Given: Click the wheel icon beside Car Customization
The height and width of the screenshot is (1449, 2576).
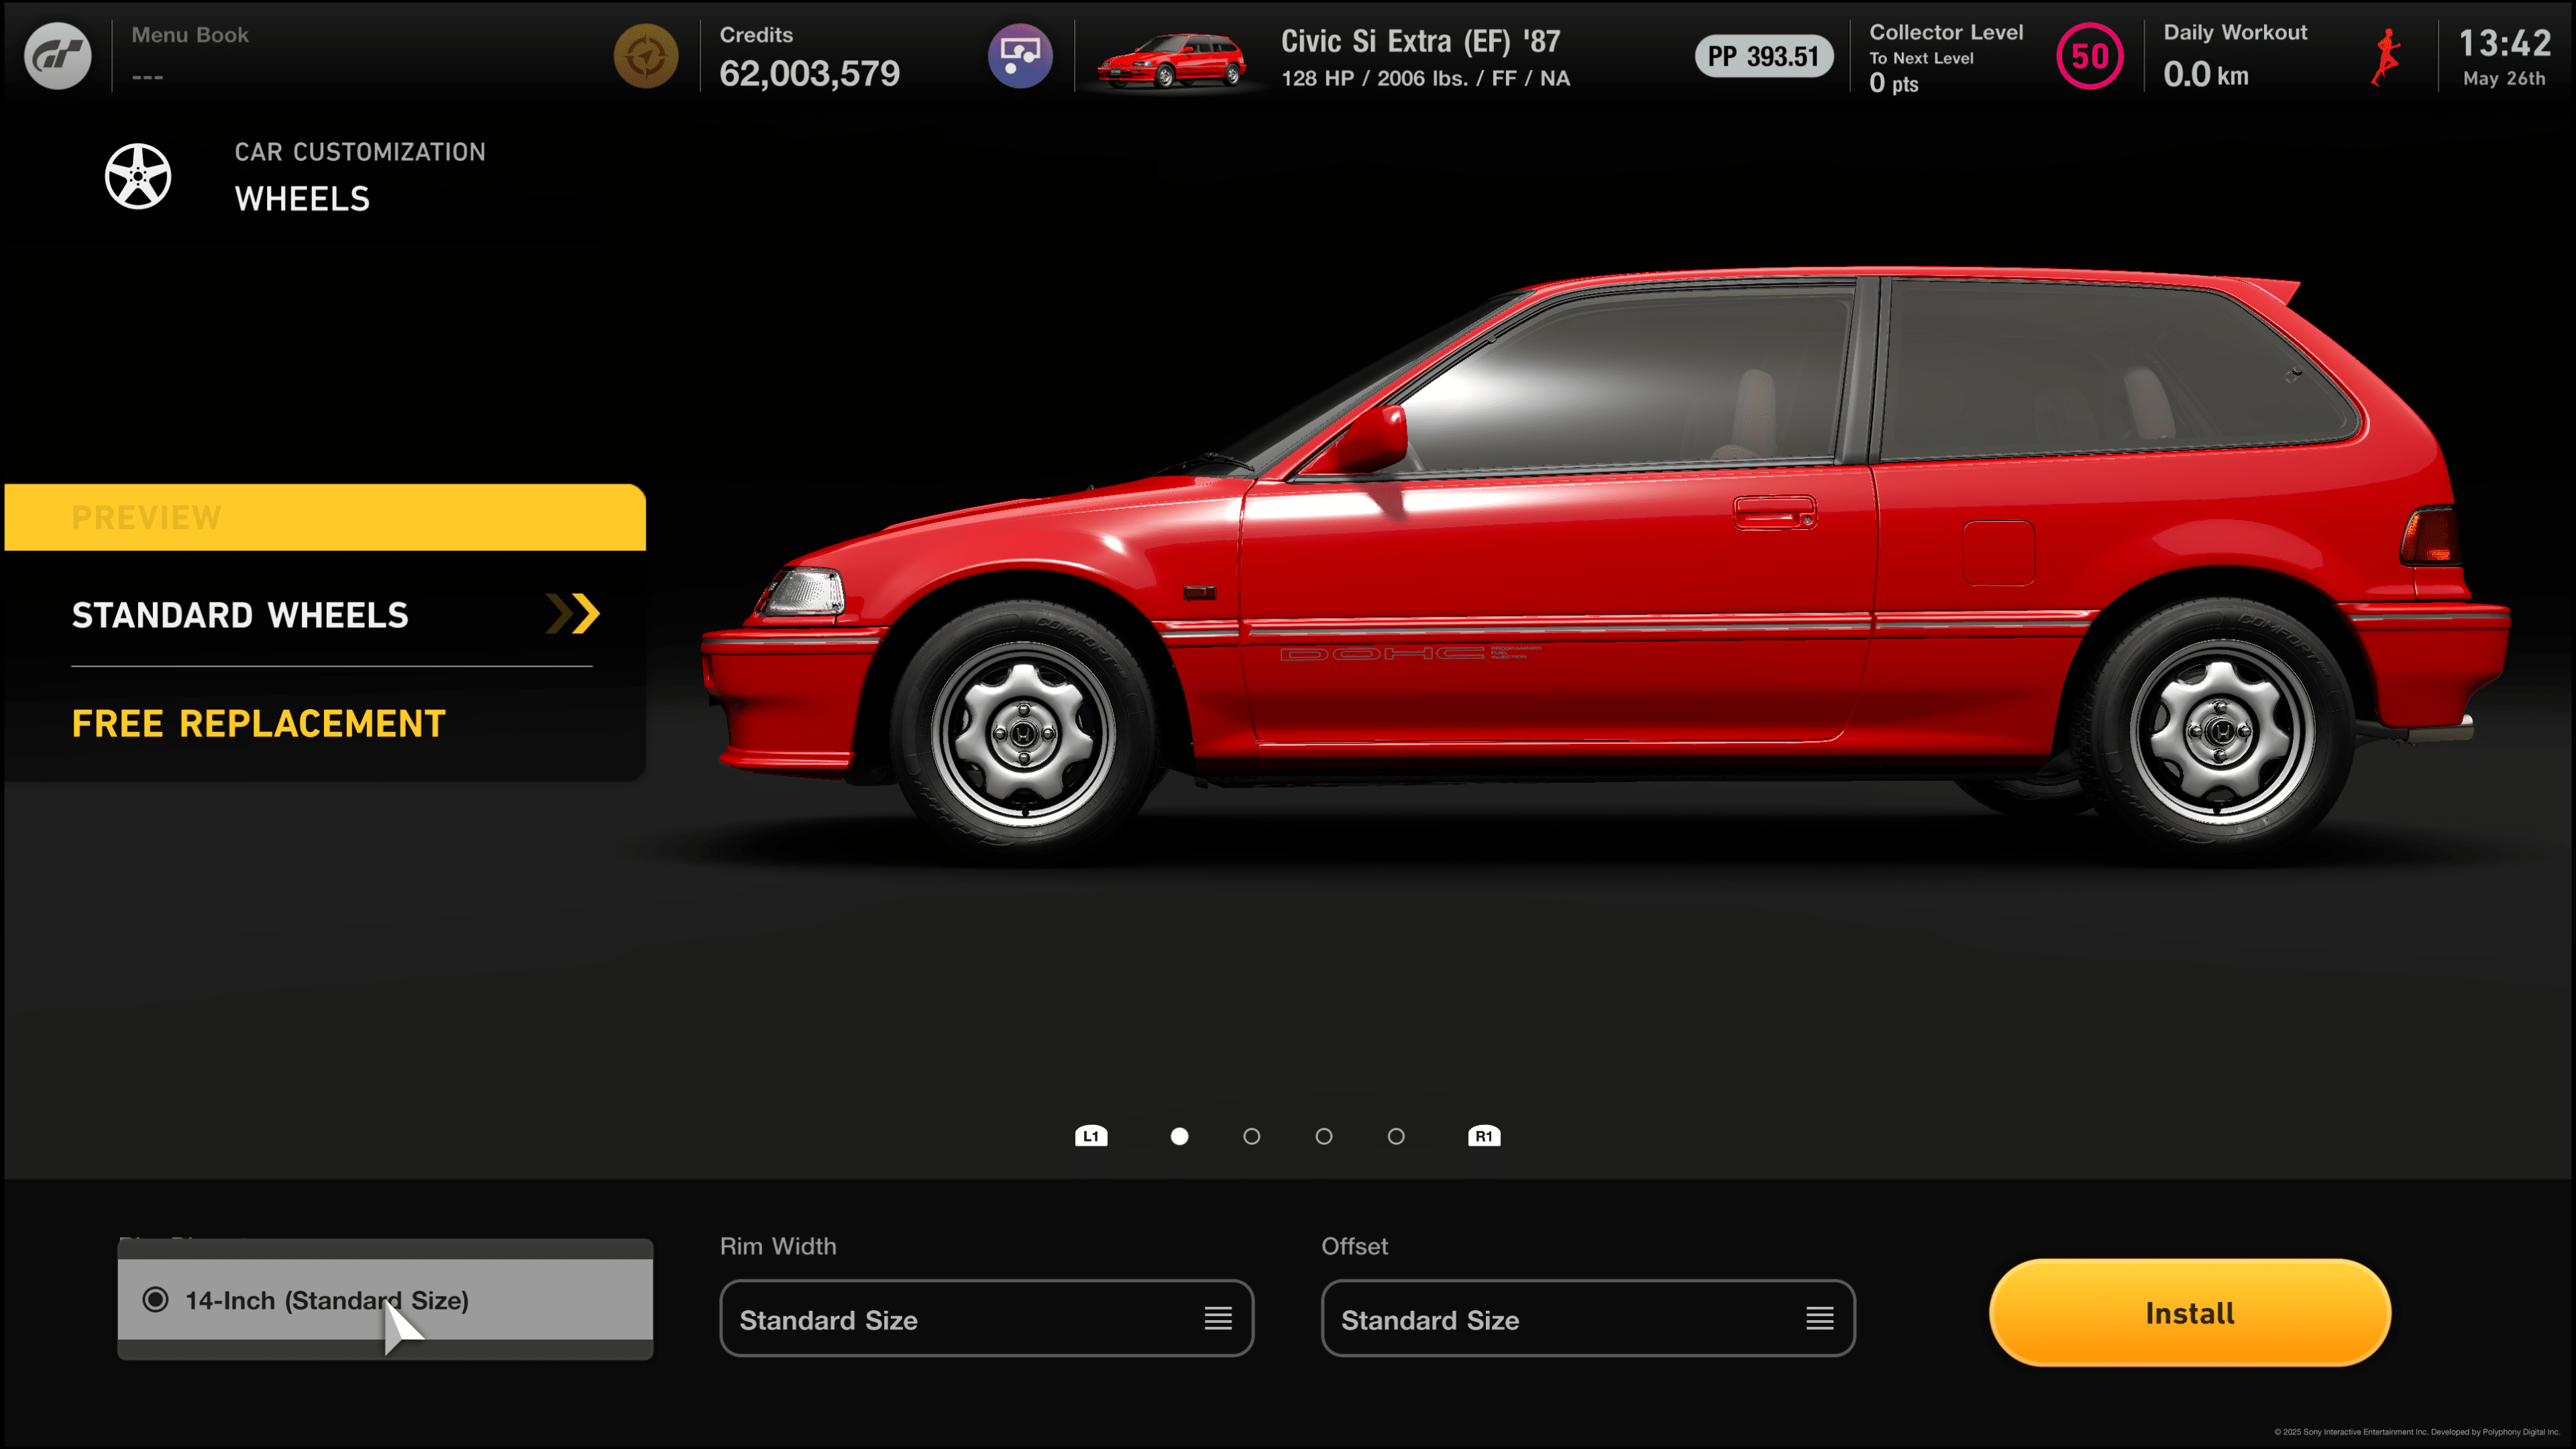Looking at the screenshot, I should (x=138, y=176).
